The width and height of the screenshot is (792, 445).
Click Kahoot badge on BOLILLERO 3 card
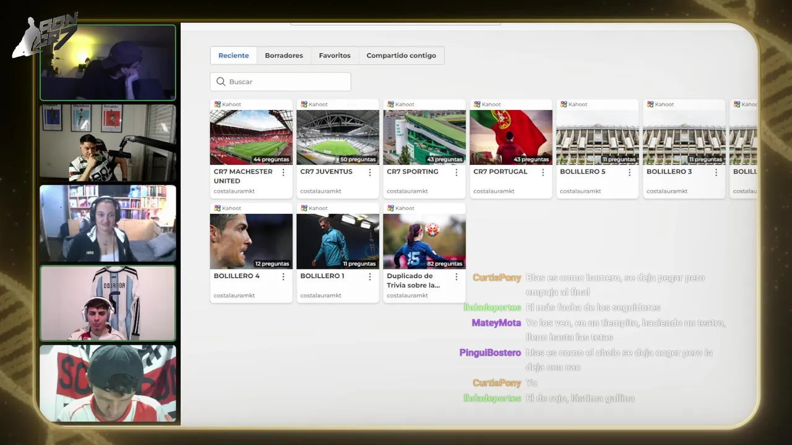661,104
